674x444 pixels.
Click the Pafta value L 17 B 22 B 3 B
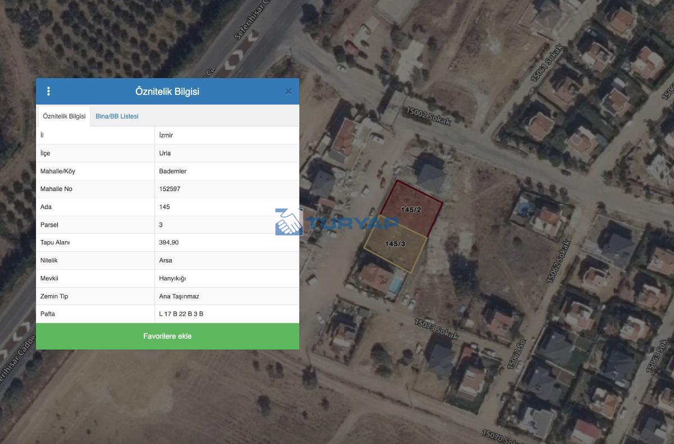pyautogui.click(x=181, y=314)
